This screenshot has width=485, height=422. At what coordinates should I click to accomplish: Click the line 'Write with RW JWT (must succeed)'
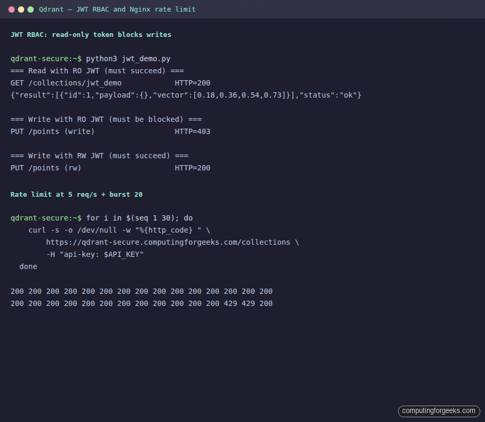pyautogui.click(x=99, y=156)
